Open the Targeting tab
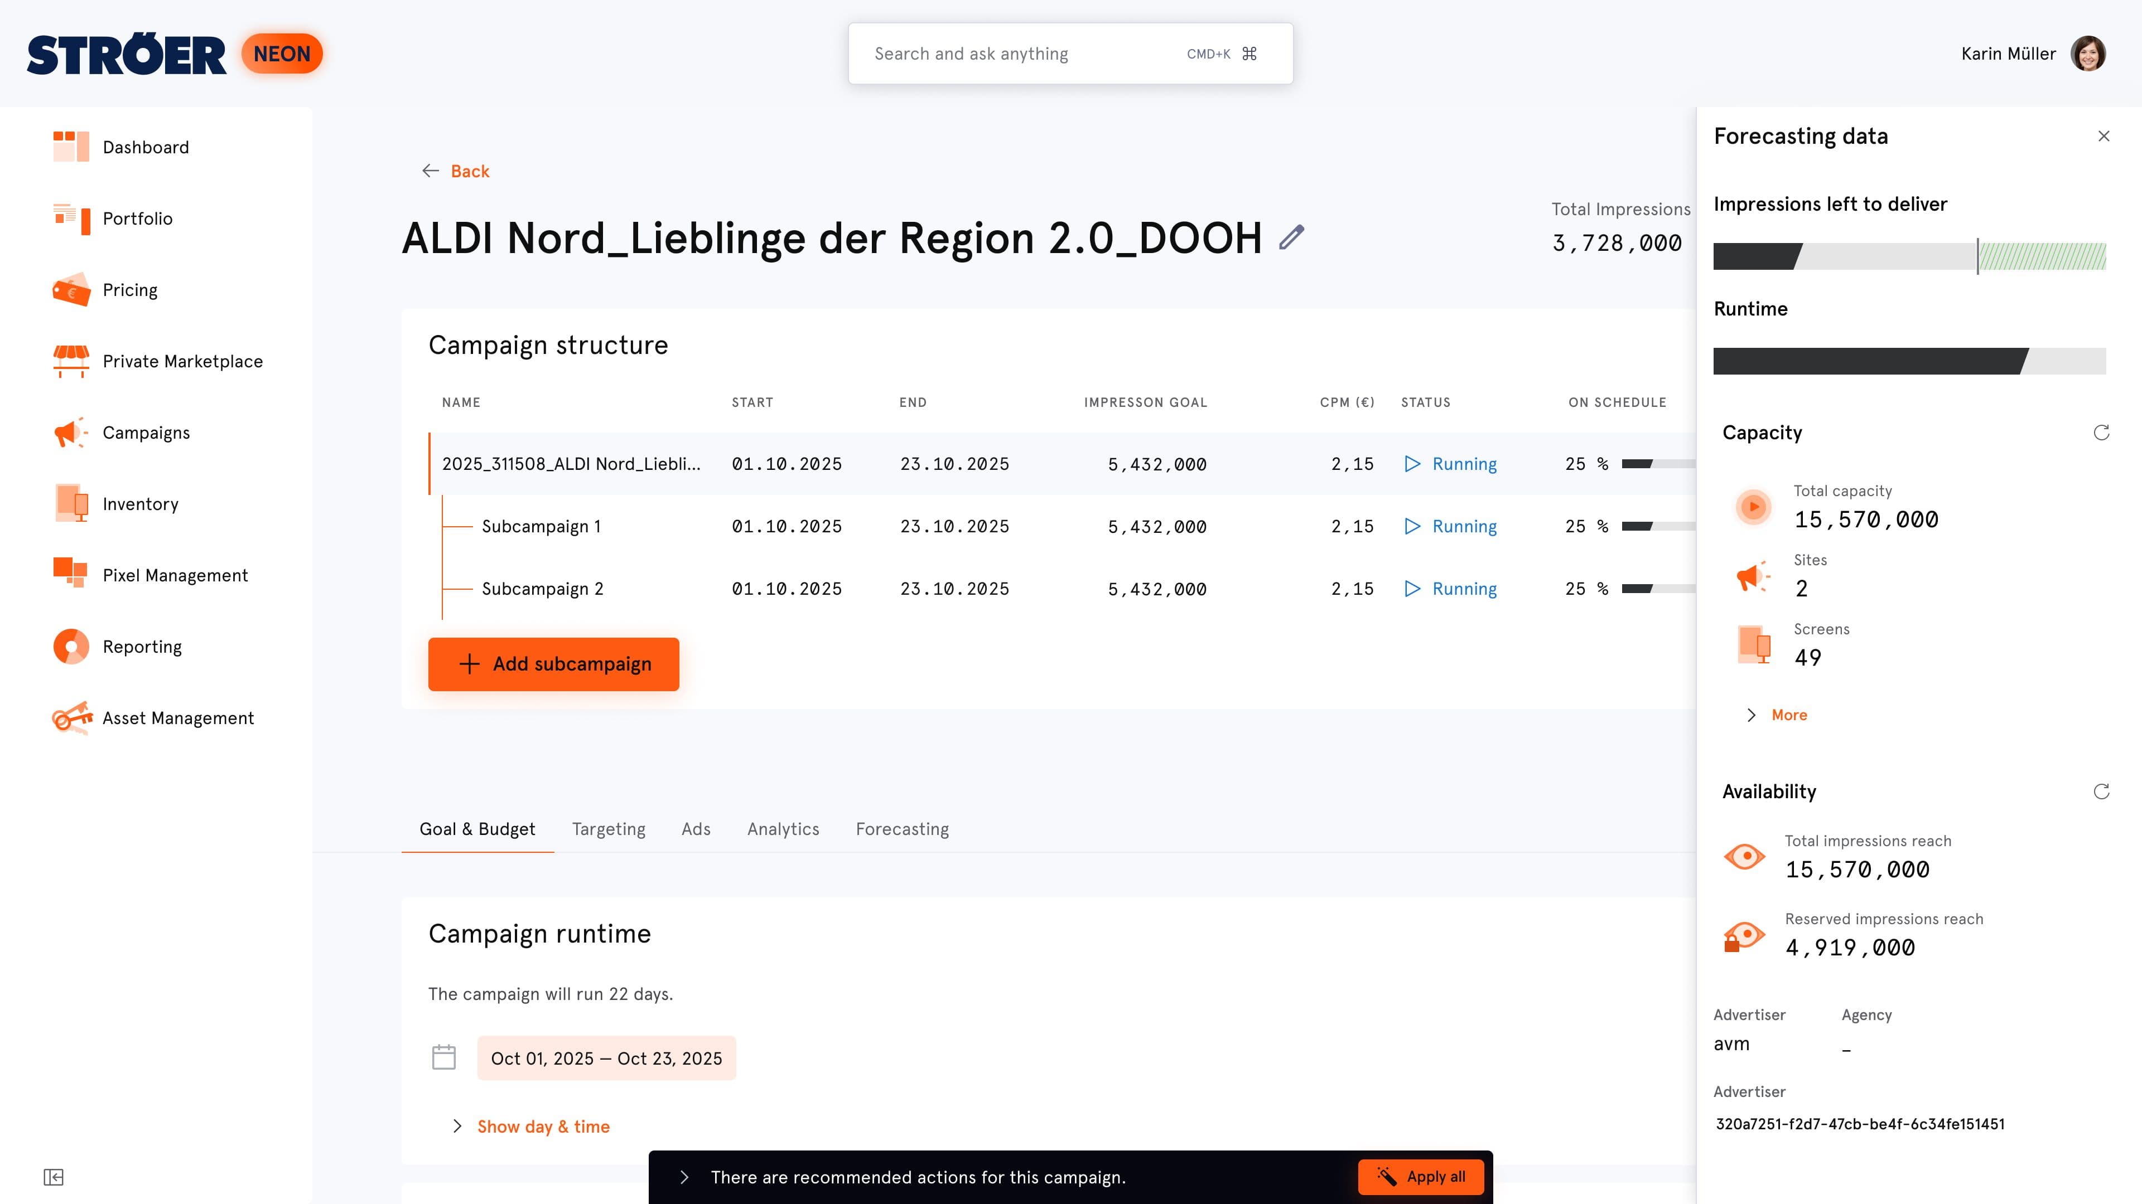 pos(608,828)
